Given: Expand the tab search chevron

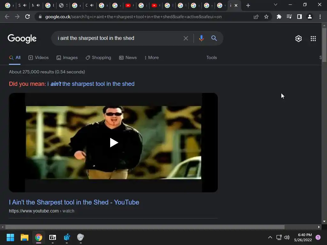Looking at the screenshot, I should [x=276, y=4].
